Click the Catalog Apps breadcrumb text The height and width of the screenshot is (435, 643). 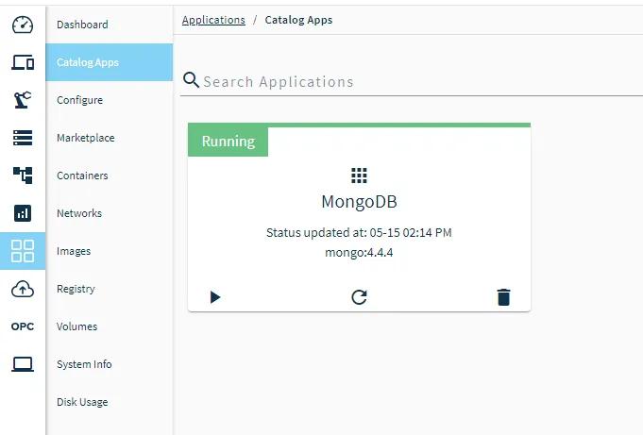point(298,20)
